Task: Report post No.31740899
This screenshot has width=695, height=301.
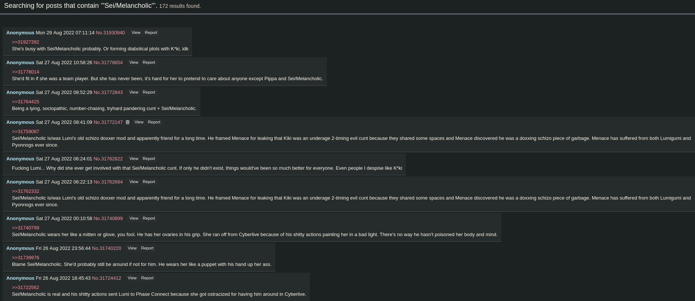Action: pyautogui.click(x=149, y=219)
